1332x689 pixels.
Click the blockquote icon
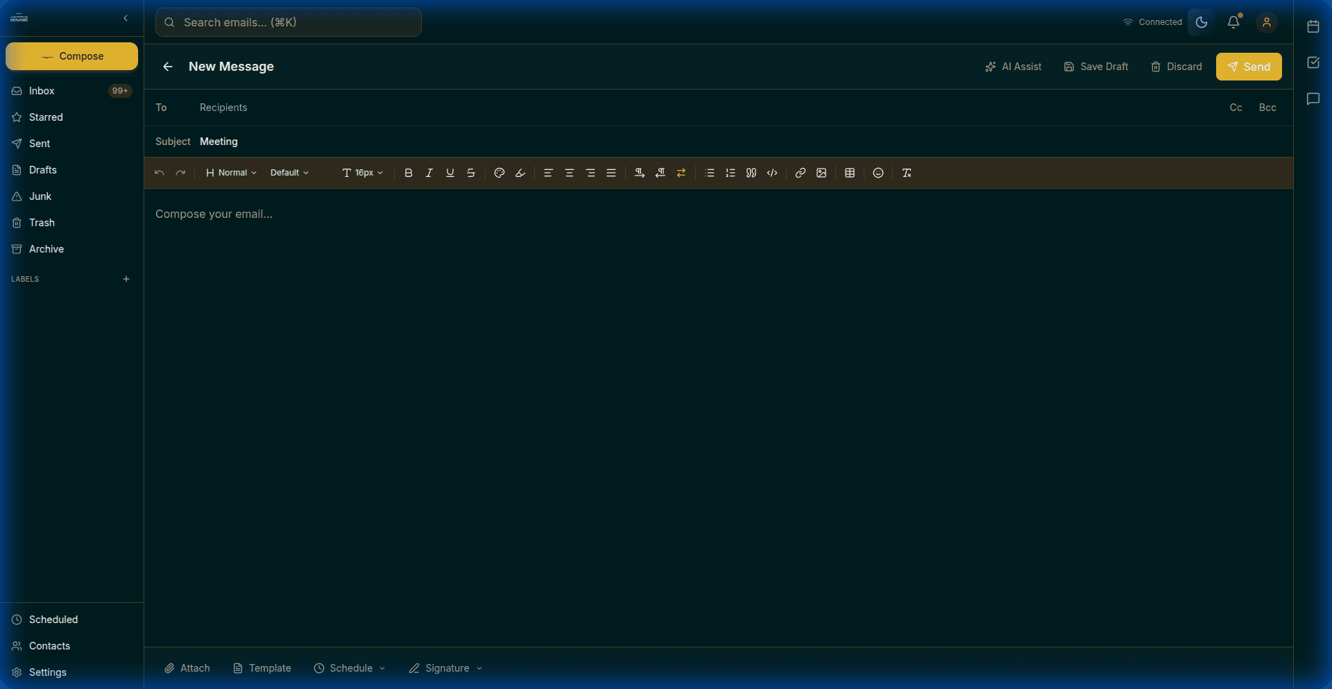click(751, 173)
